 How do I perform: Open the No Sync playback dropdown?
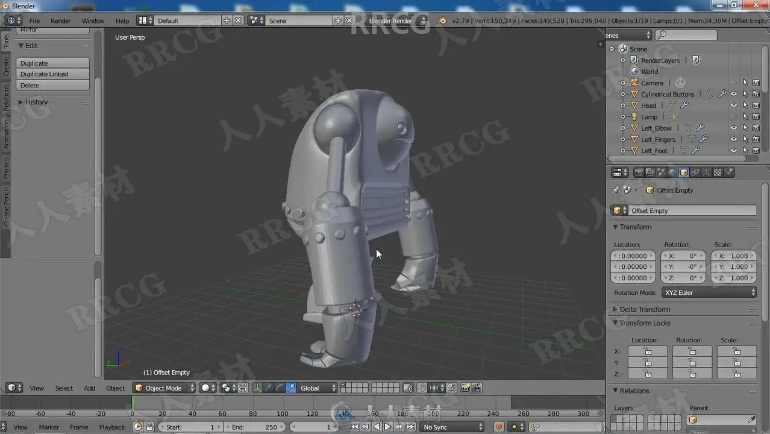coord(452,427)
